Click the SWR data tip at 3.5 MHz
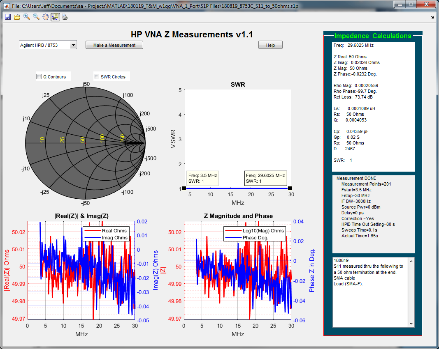This screenshot has height=349, width=439. pyautogui.click(x=202, y=178)
